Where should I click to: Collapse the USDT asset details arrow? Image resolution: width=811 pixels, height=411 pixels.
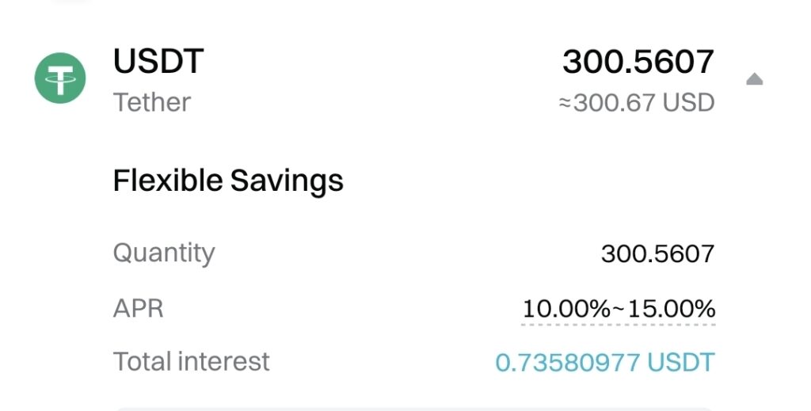coord(754,78)
